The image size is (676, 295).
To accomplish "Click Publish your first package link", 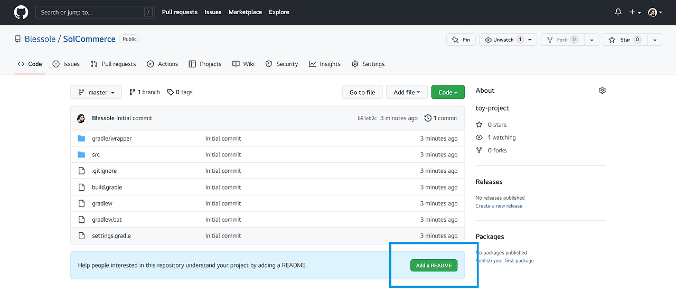I will (505, 261).
